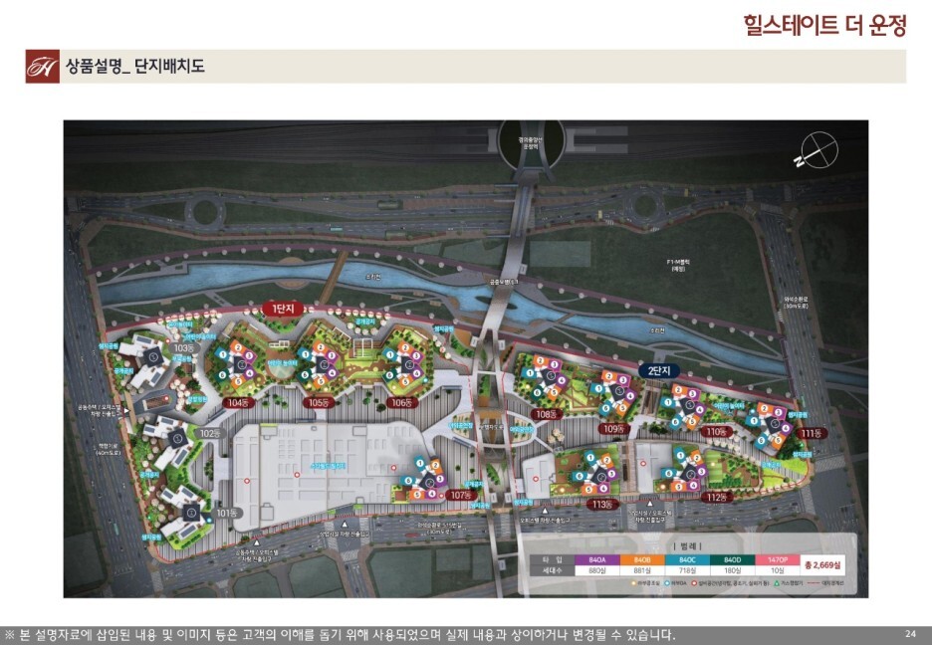Image resolution: width=932 pixels, height=645 pixels.
Task: Click the 111동 building label
Action: [812, 434]
